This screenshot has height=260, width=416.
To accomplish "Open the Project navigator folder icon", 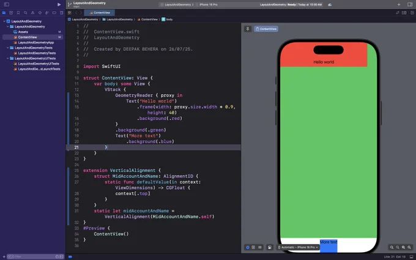I will pyautogui.click(x=4, y=12).
